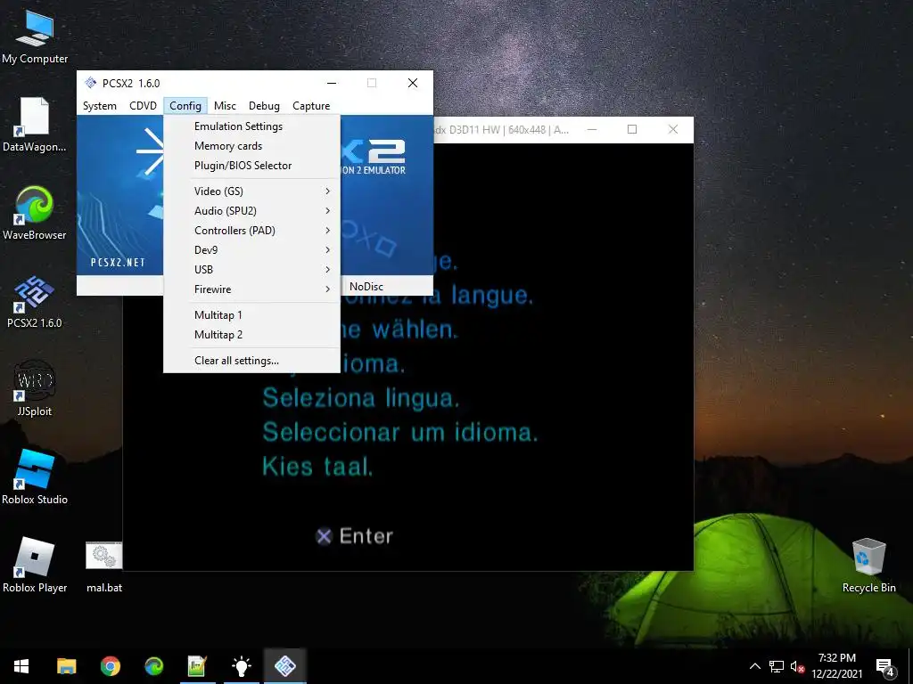This screenshot has width=913, height=684.
Task: Open Memory cards configuration
Action: tap(251, 146)
